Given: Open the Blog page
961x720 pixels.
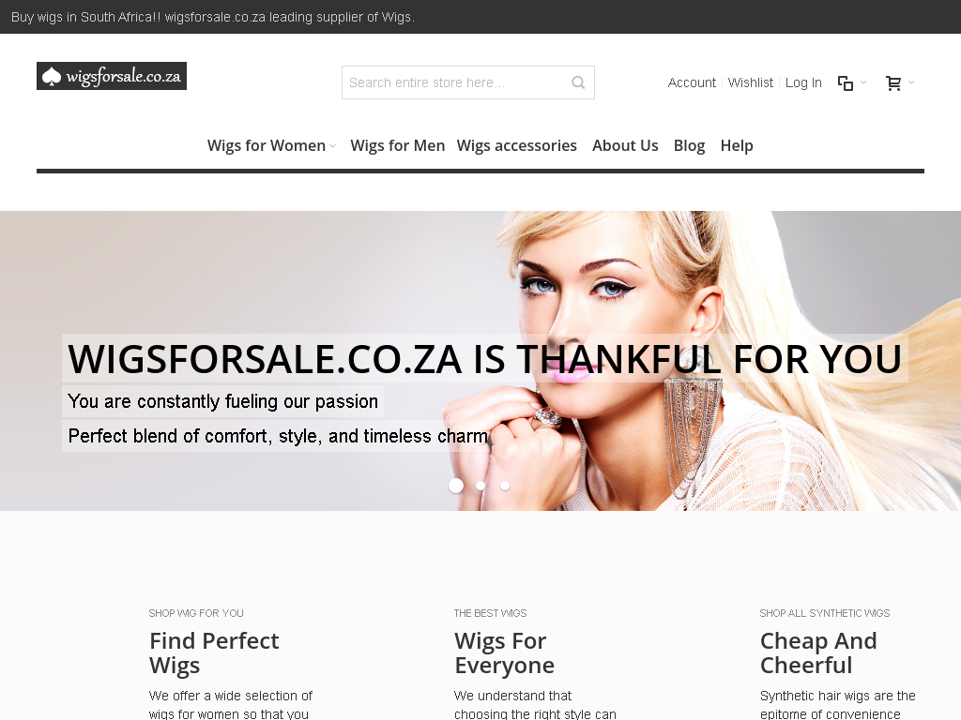Looking at the screenshot, I should coord(690,145).
